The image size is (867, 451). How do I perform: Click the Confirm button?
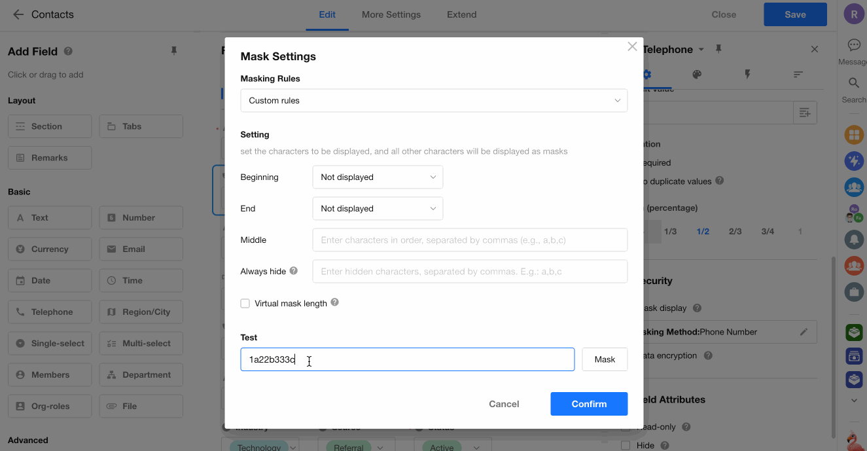click(x=589, y=404)
